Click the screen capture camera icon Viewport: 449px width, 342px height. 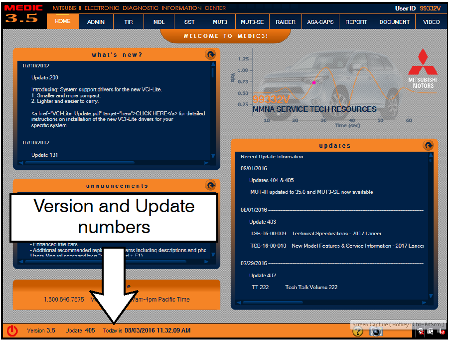click(376, 332)
